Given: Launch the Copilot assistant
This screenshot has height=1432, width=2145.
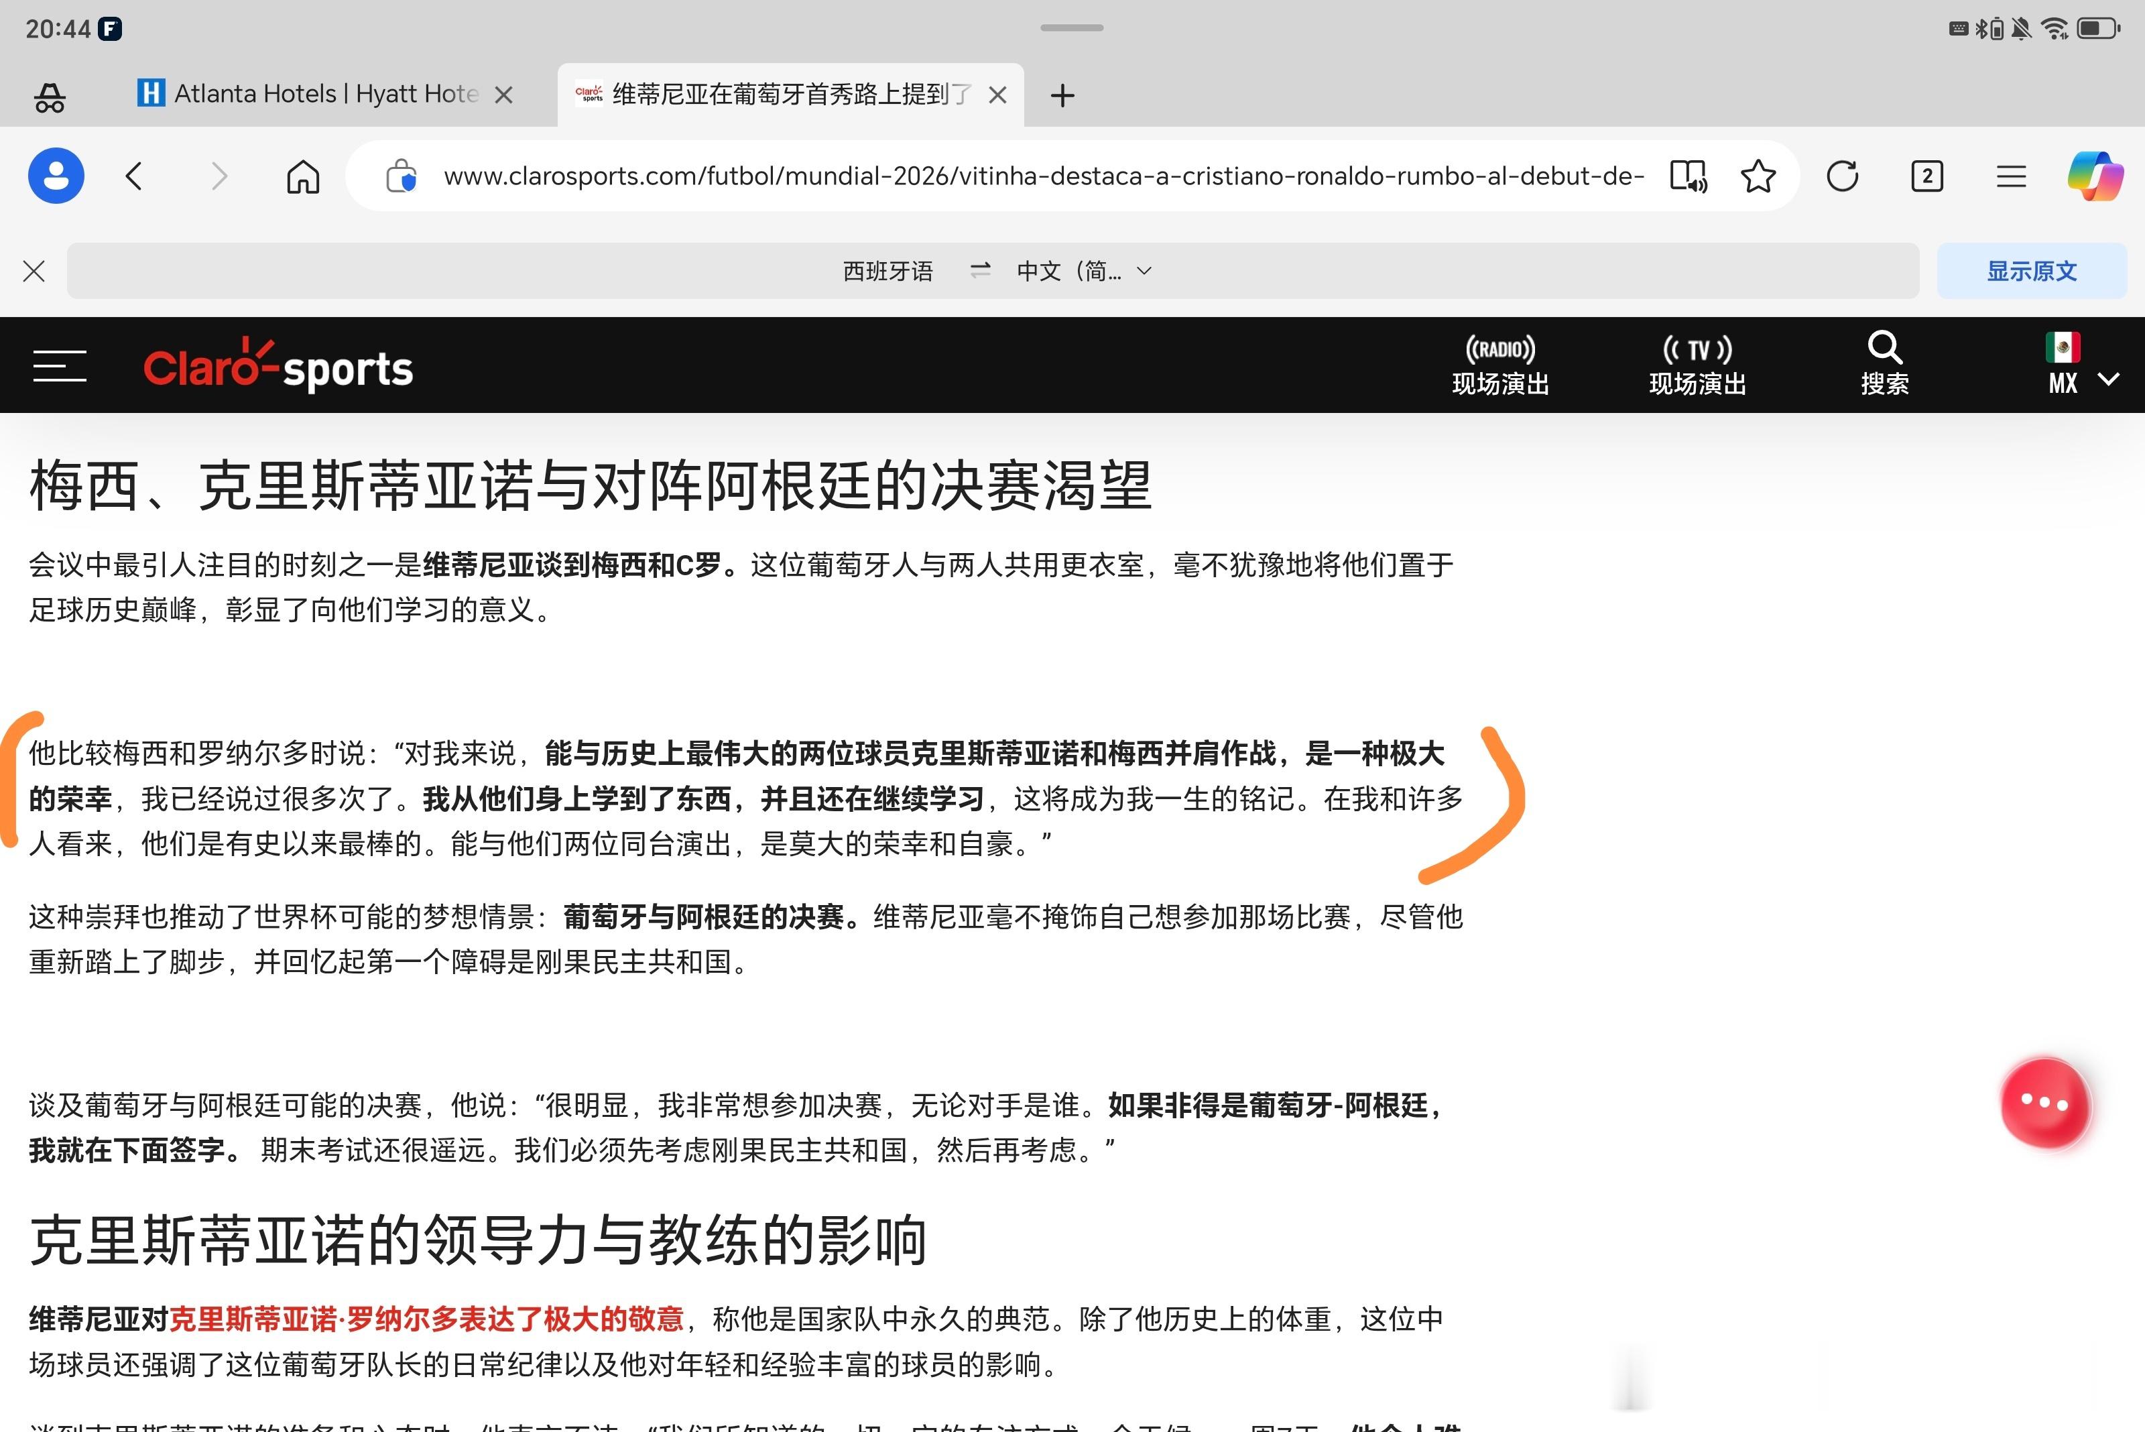Looking at the screenshot, I should click(2095, 176).
